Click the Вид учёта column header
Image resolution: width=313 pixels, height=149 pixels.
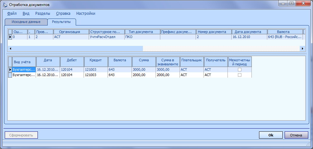coord(24,62)
